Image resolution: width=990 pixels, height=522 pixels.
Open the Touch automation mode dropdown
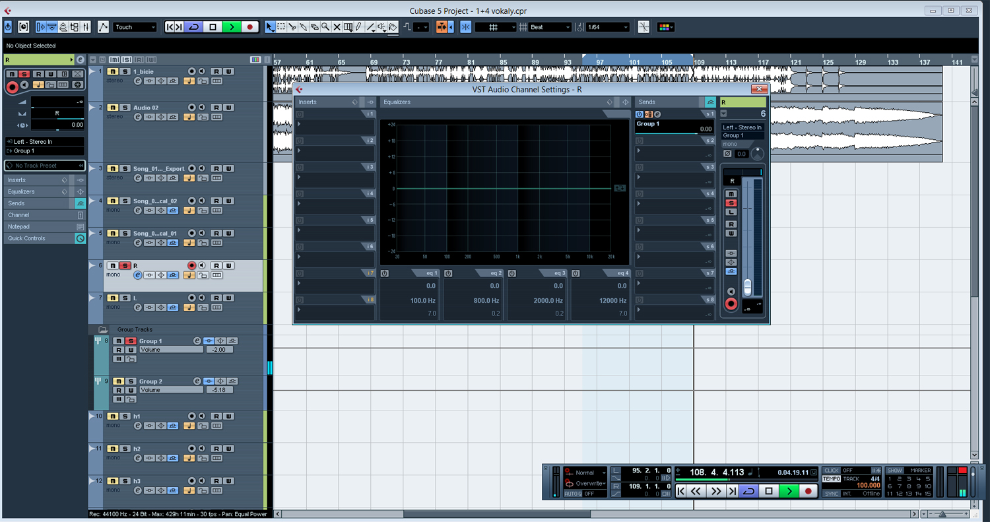coord(135,27)
